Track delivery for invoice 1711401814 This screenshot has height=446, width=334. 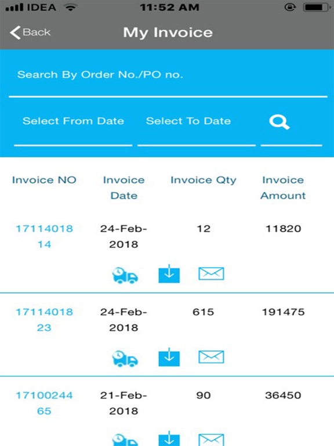125,275
